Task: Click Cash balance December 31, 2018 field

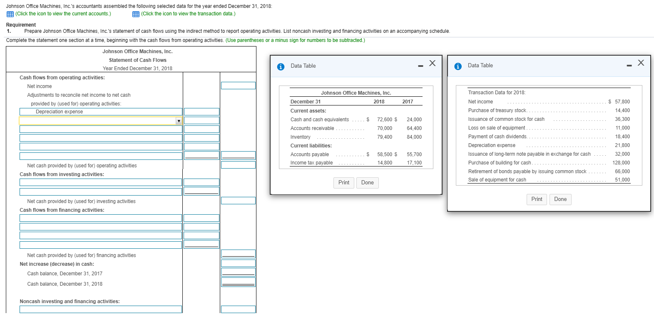Action: point(238,282)
